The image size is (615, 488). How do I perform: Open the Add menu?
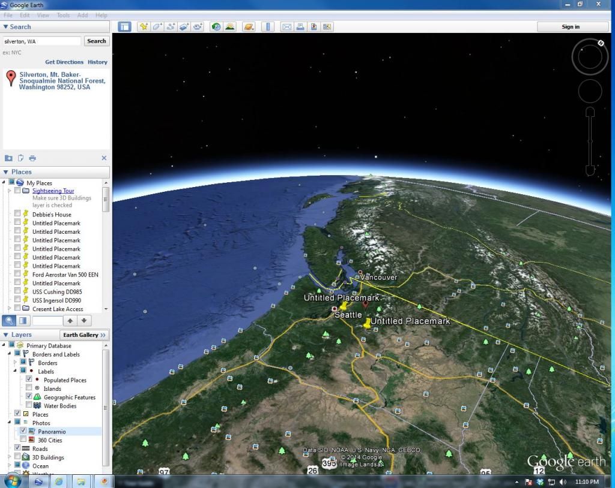[x=82, y=15]
